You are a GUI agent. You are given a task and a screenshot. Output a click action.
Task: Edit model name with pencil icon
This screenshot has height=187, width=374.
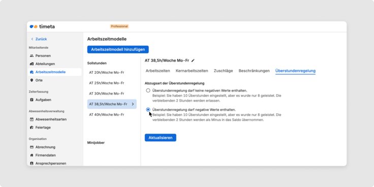[193, 60]
